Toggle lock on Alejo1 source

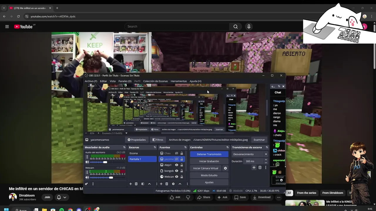point(182,165)
